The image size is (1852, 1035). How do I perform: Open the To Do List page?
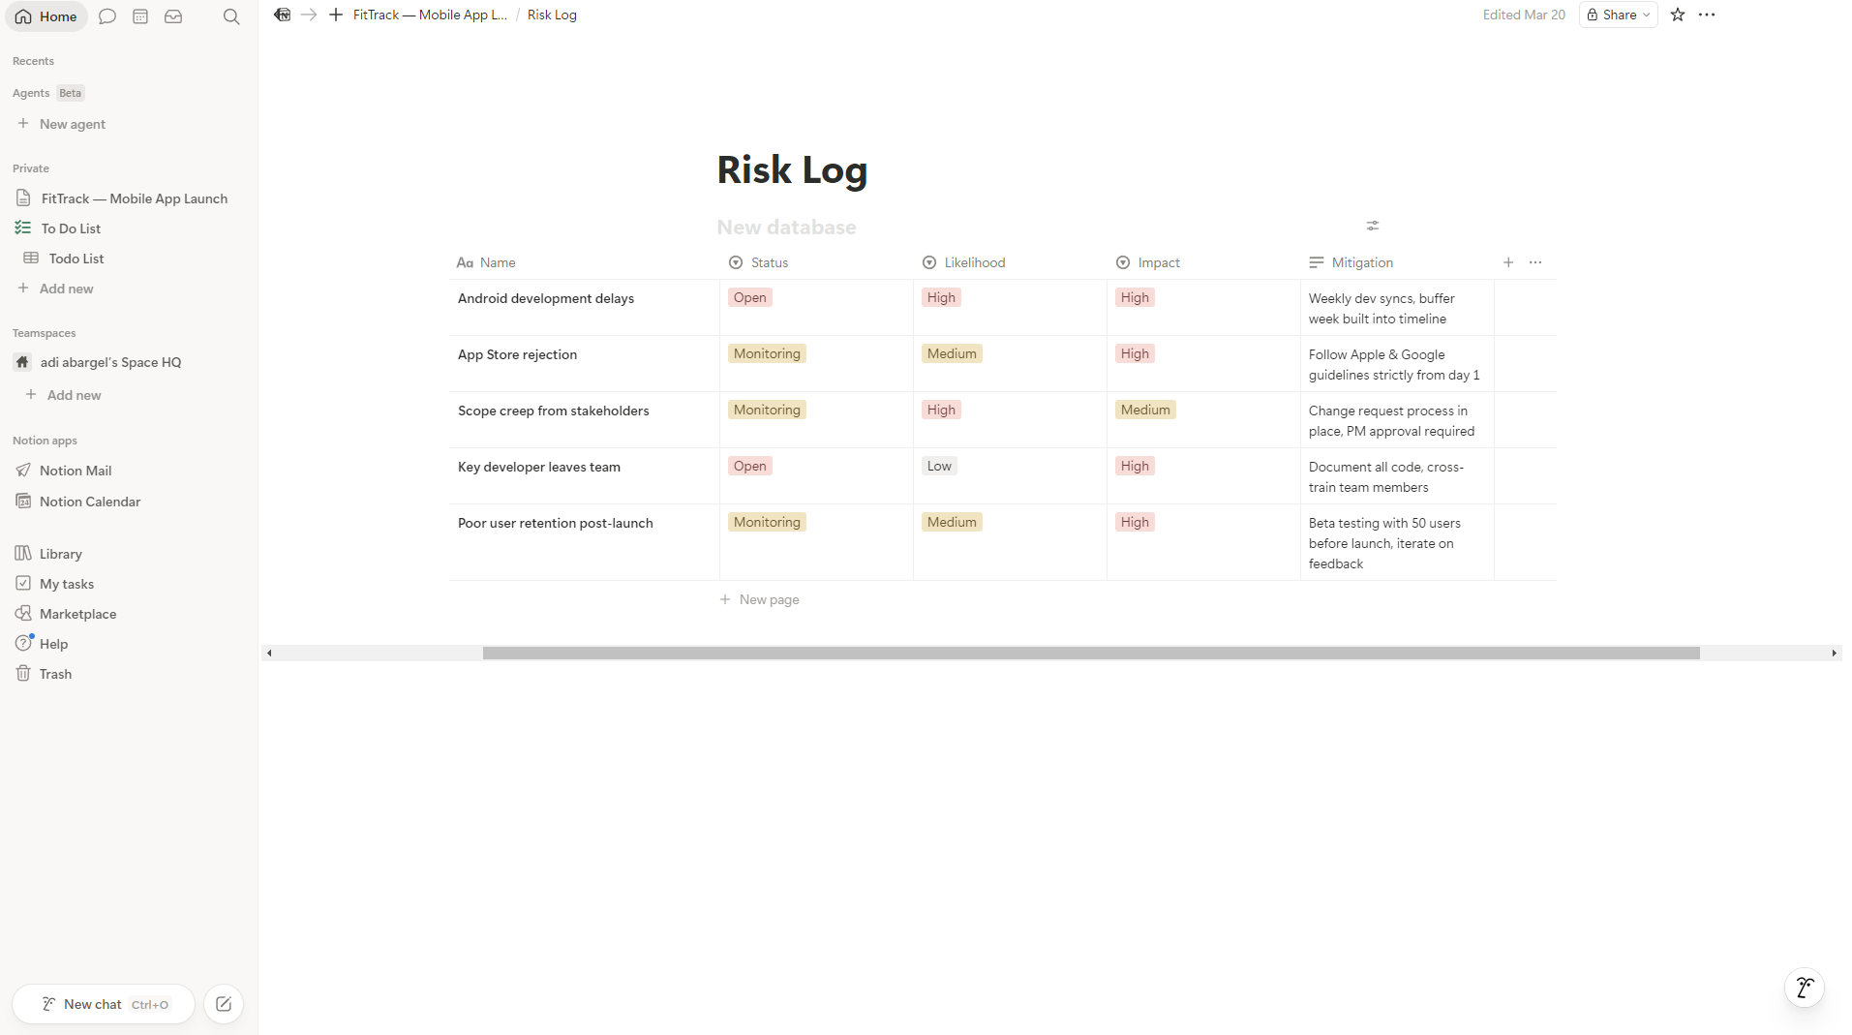click(x=71, y=228)
